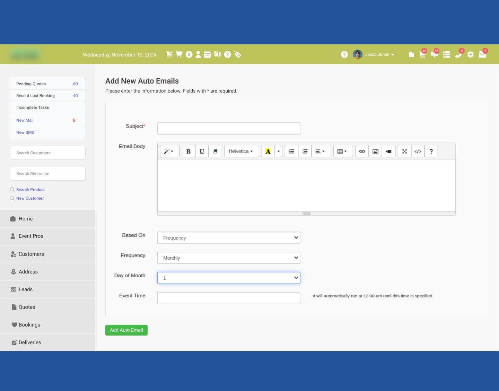Screen dimensions: 499x391
Task: Insert a picture in email body
Action: point(375,151)
